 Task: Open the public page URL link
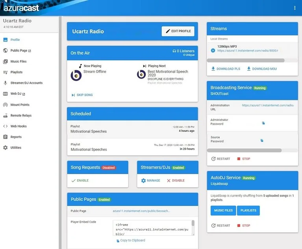[141, 211]
